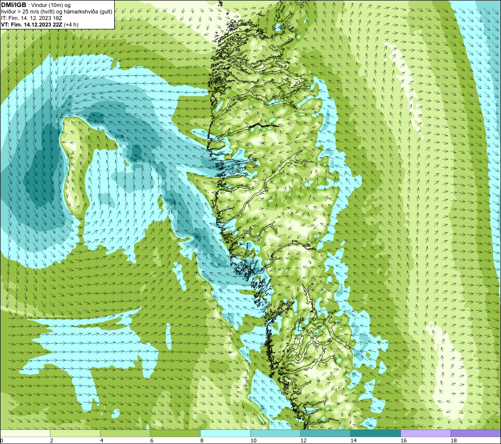
Task: Click the legend label '16'
Action: tap(403, 441)
